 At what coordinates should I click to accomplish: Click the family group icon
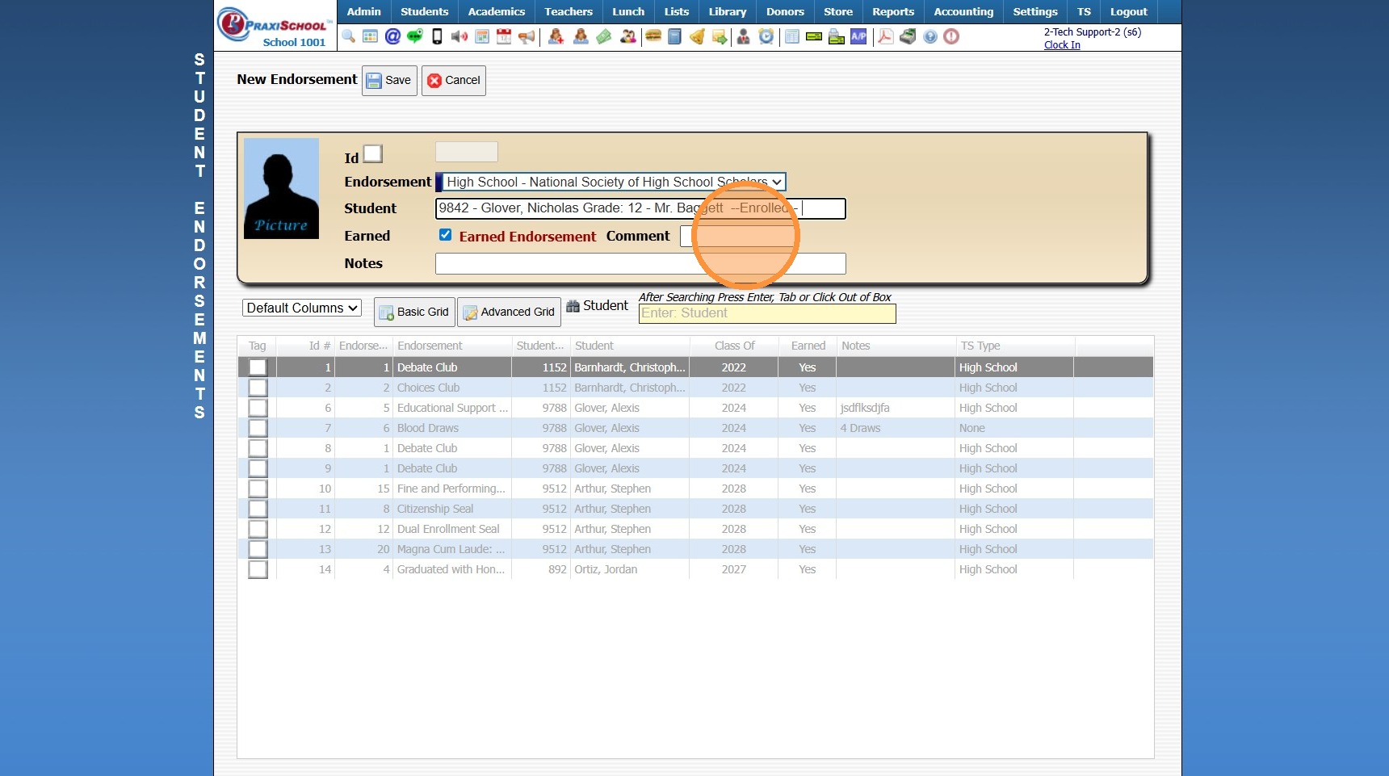tap(628, 36)
